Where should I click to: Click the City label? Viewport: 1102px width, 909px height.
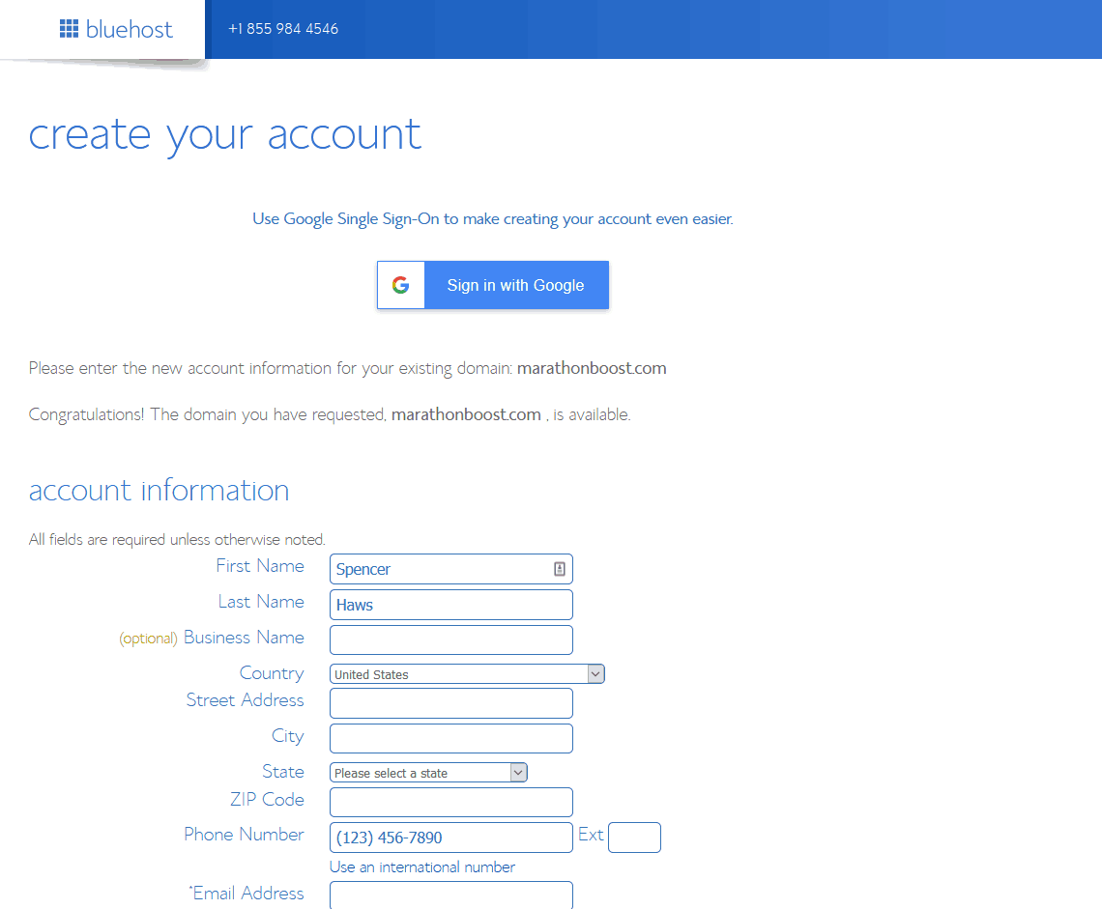coord(288,736)
